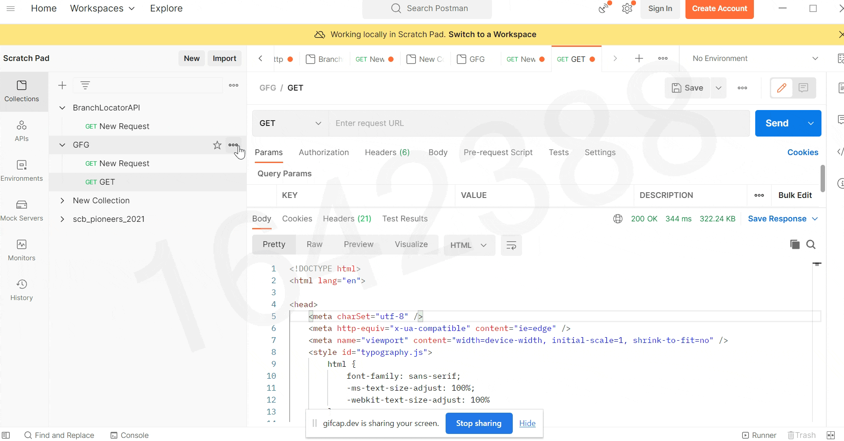Open response Headers (21) tab
This screenshot has width=844, height=441.
coord(347,219)
